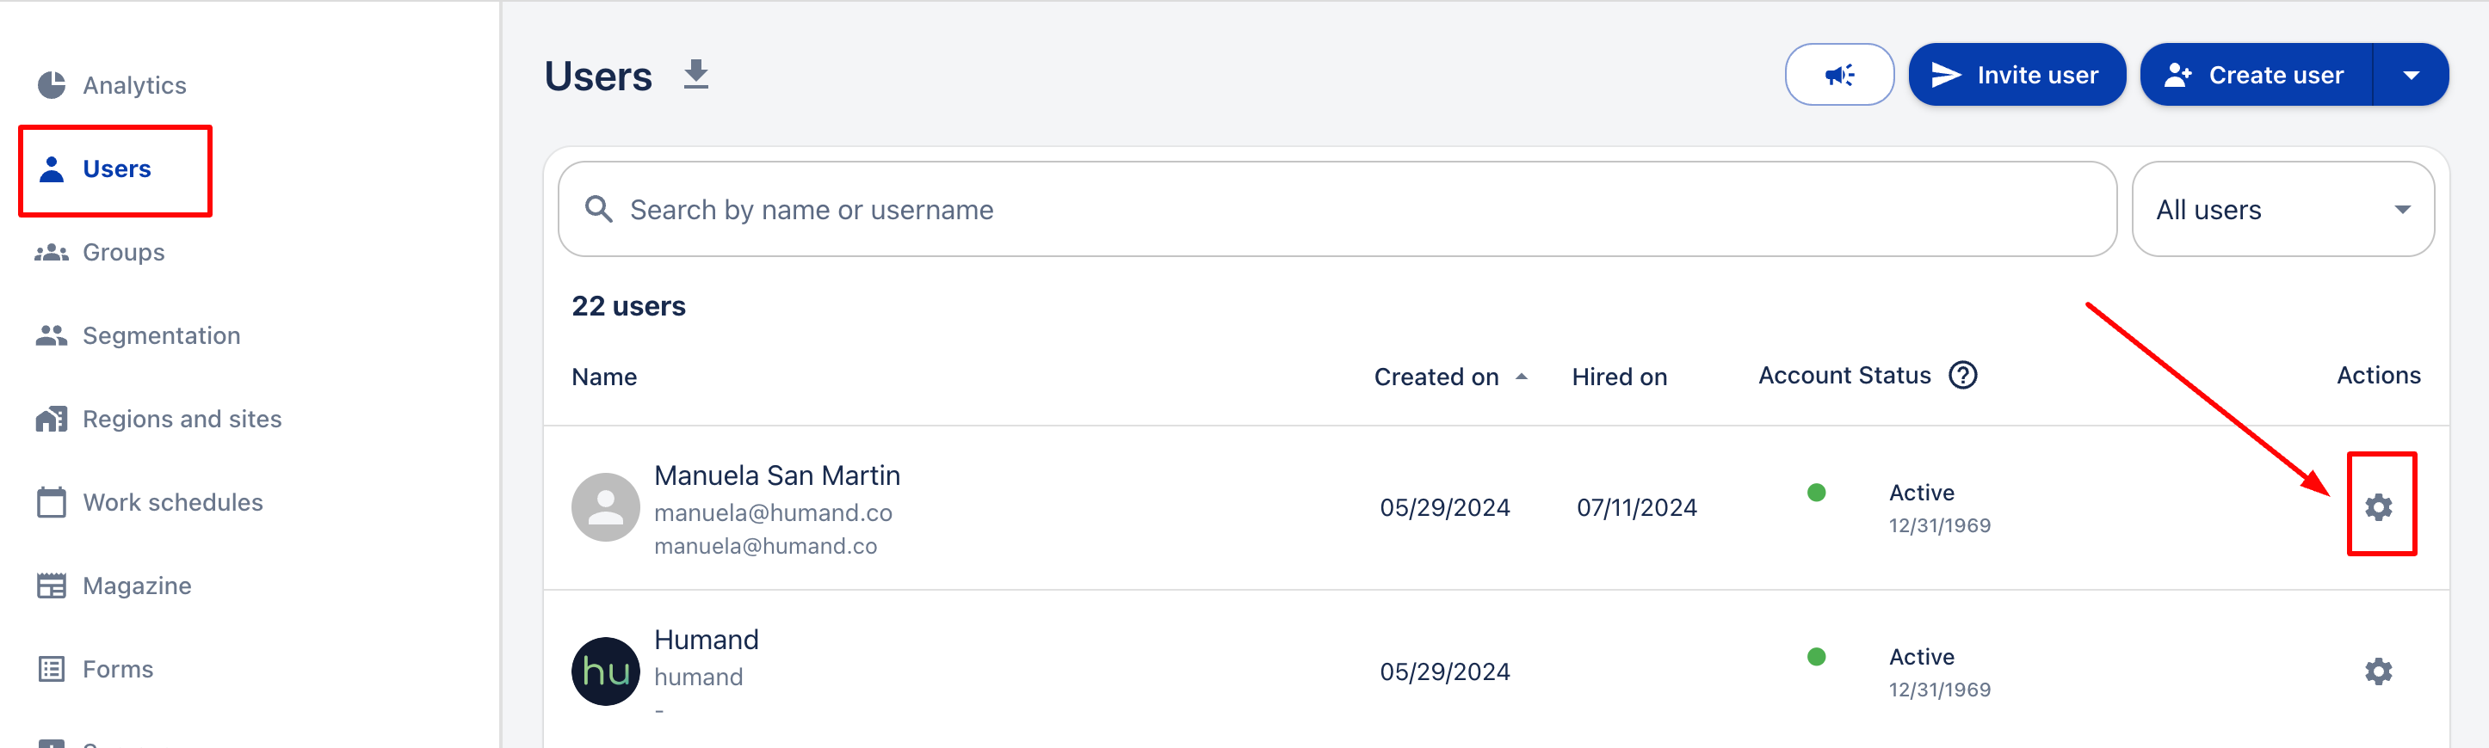Open Magazine from the sidebar
This screenshot has height=748, width=2489.
pos(136,586)
